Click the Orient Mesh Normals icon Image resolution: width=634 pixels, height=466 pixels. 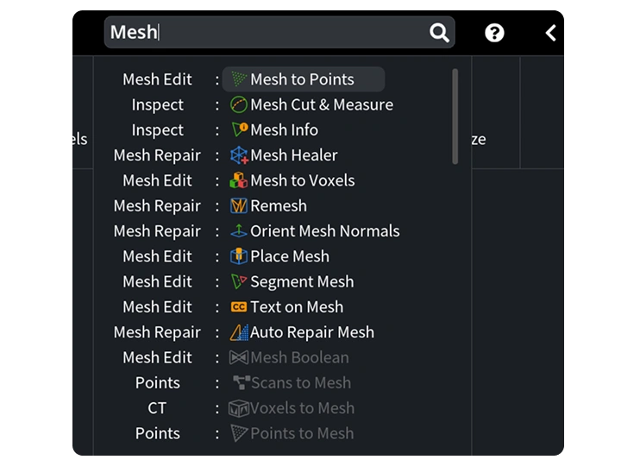[239, 231]
